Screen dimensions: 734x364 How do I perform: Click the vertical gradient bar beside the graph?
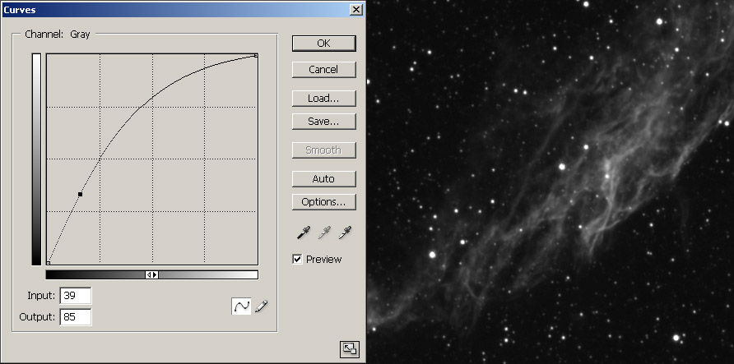tap(36, 159)
